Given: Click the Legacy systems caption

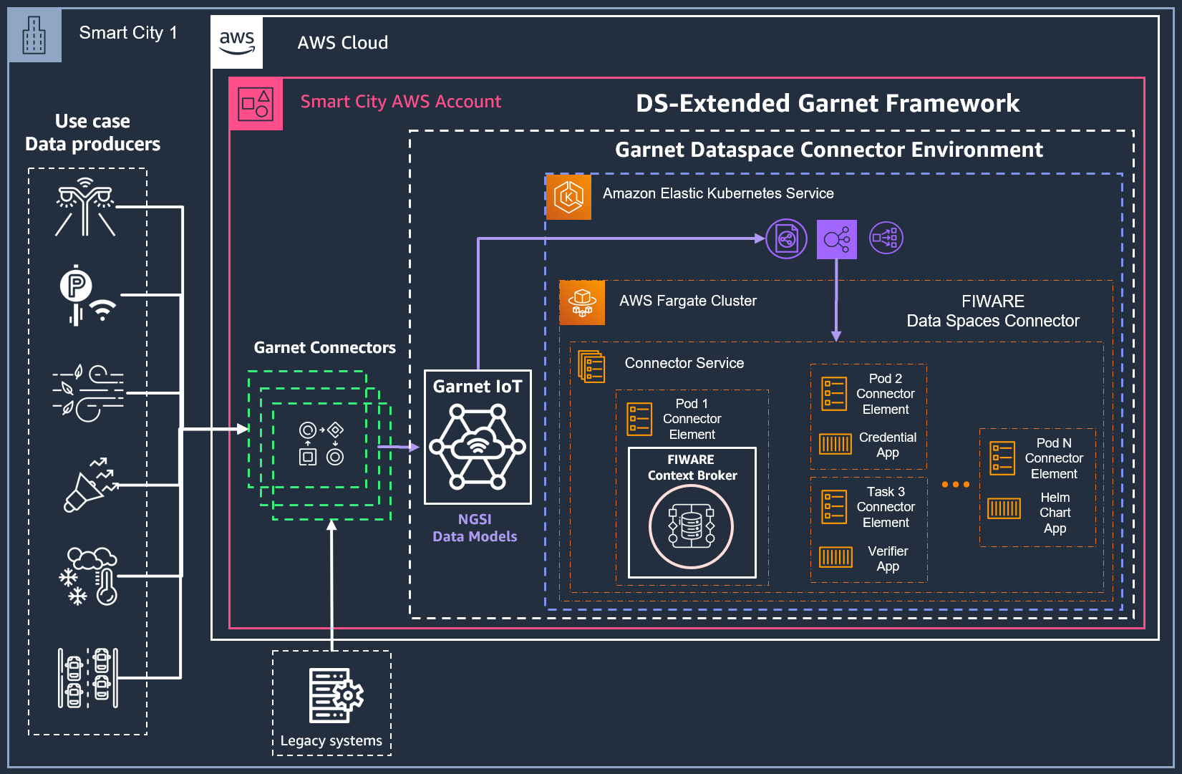Looking at the screenshot, I should click(x=331, y=740).
